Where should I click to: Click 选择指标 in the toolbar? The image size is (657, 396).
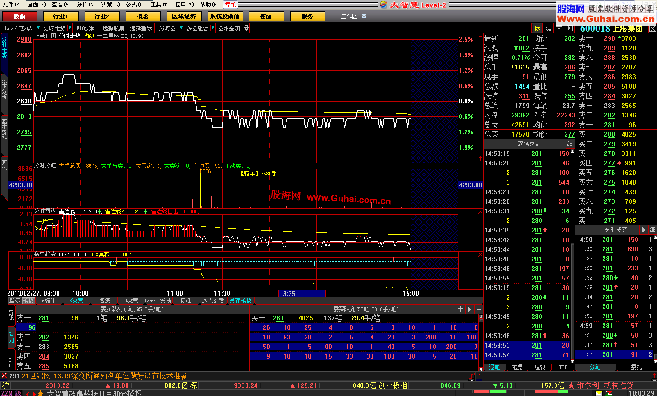coord(141,28)
